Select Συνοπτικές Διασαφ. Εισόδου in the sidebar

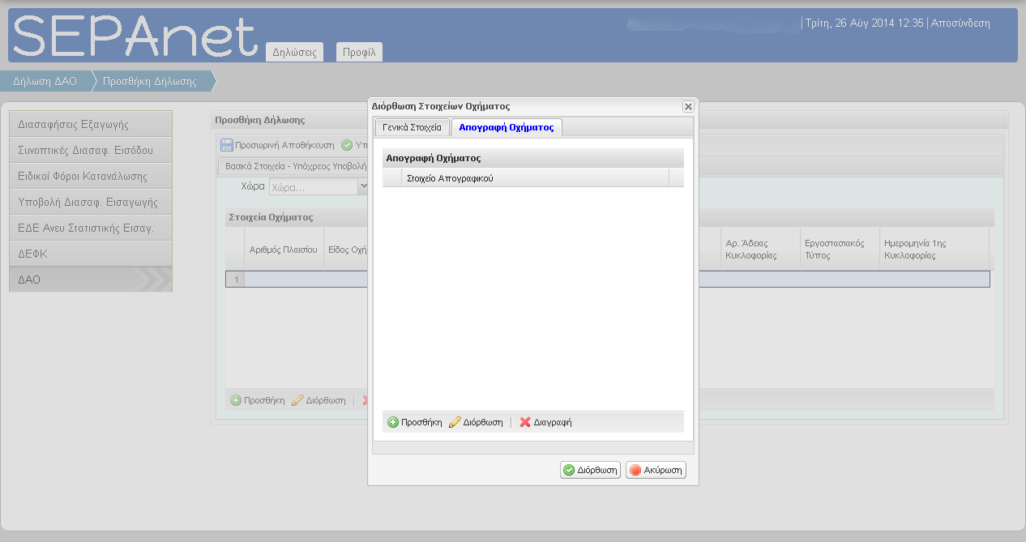coord(91,150)
